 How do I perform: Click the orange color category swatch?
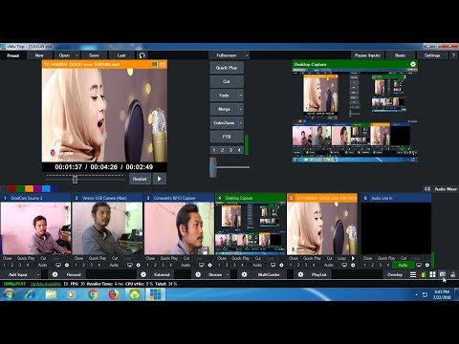(x=29, y=189)
